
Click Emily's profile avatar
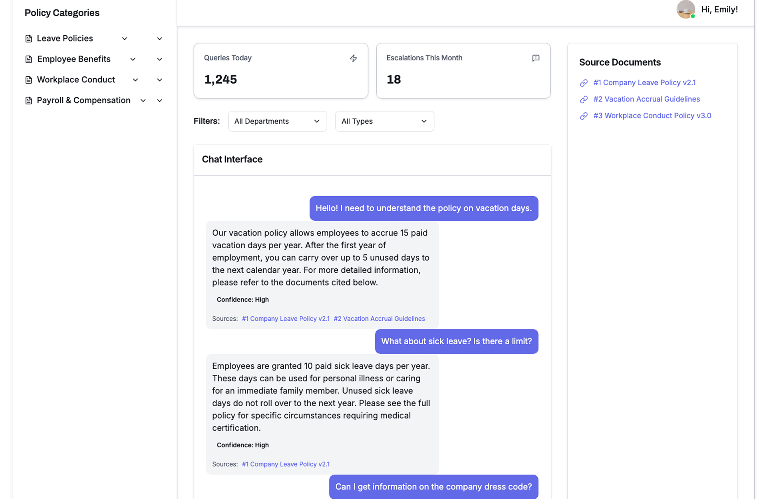[686, 10]
